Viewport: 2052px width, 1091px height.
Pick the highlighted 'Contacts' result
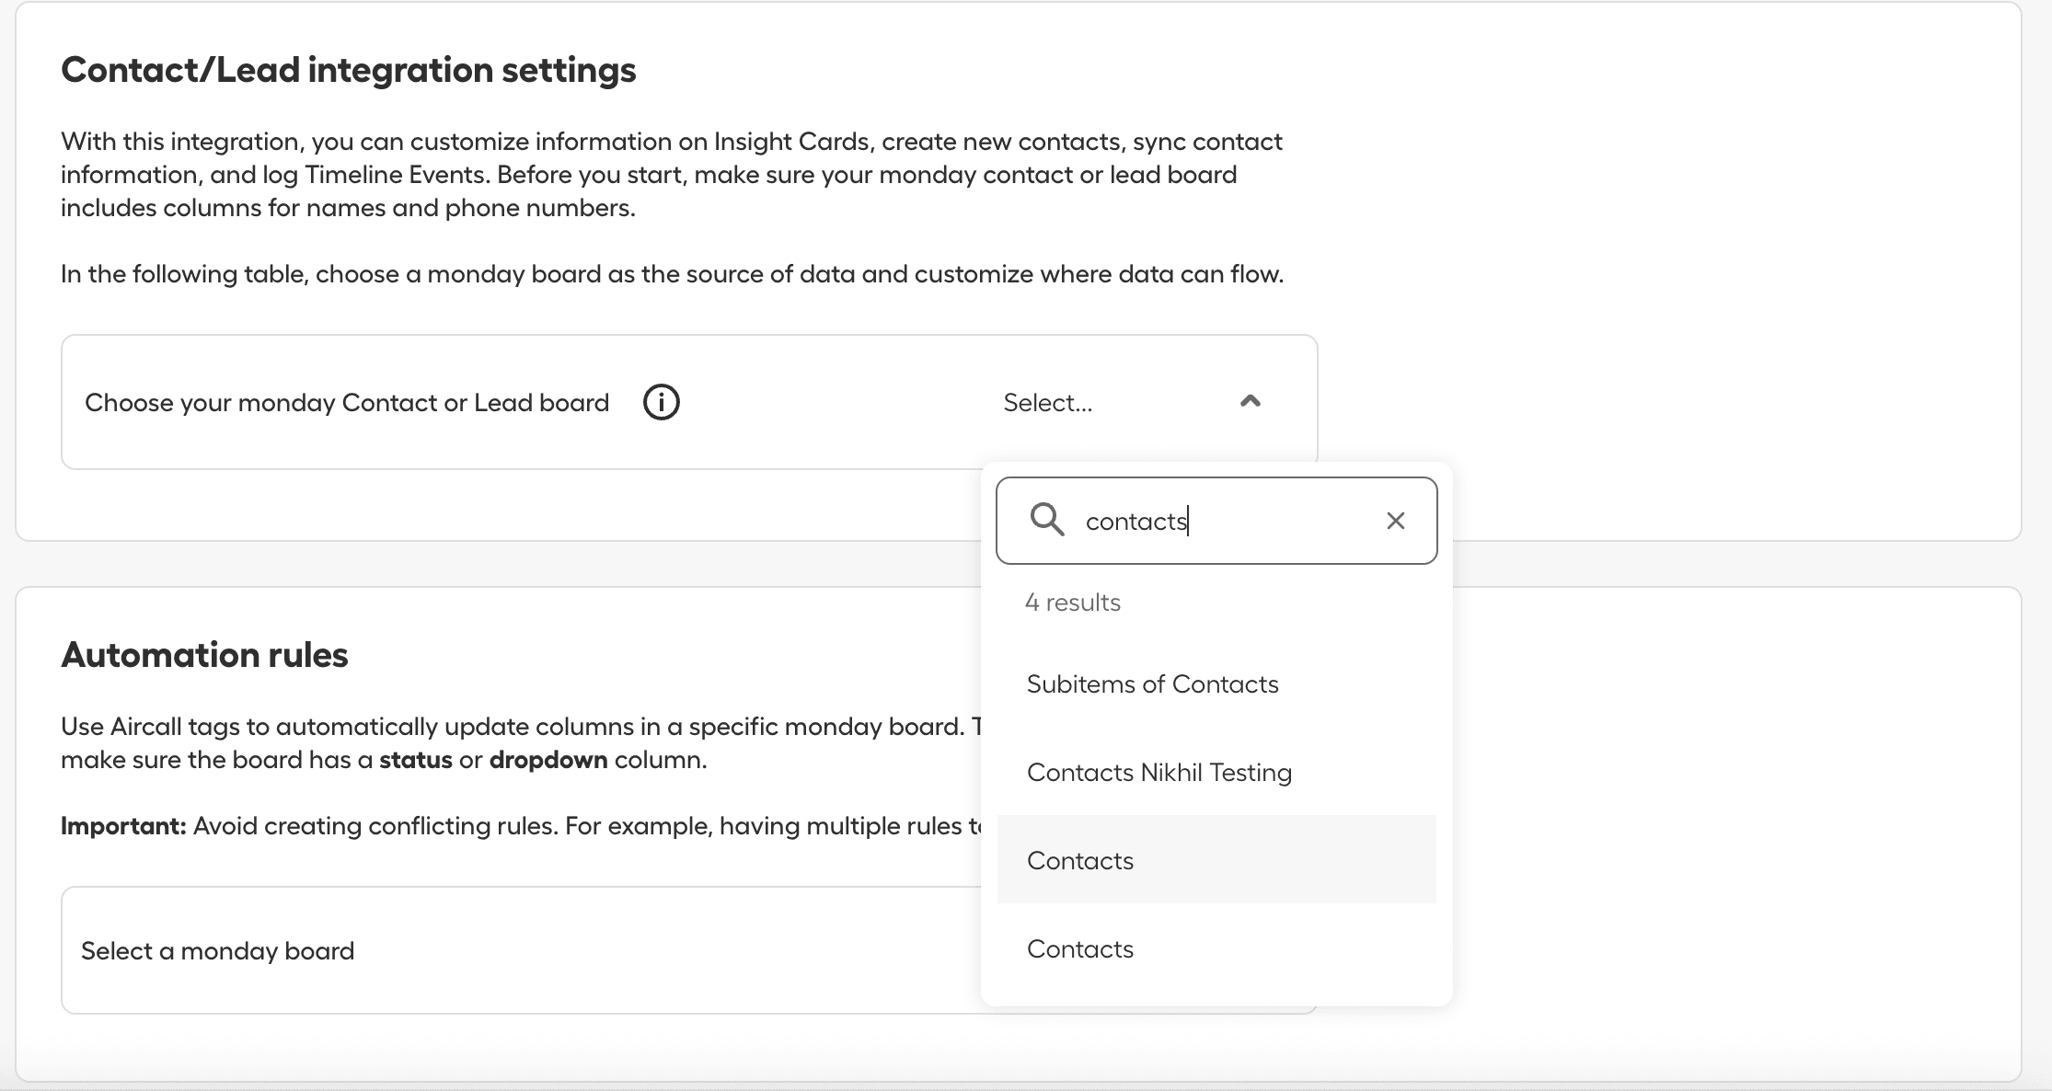[x=1080, y=860]
